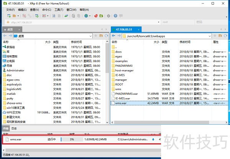Click the new session icon

(9, 16)
